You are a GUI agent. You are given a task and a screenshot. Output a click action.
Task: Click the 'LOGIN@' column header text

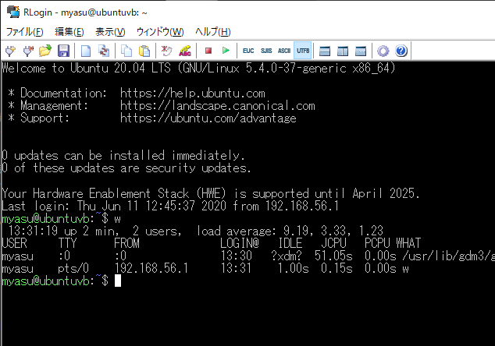[x=240, y=243]
